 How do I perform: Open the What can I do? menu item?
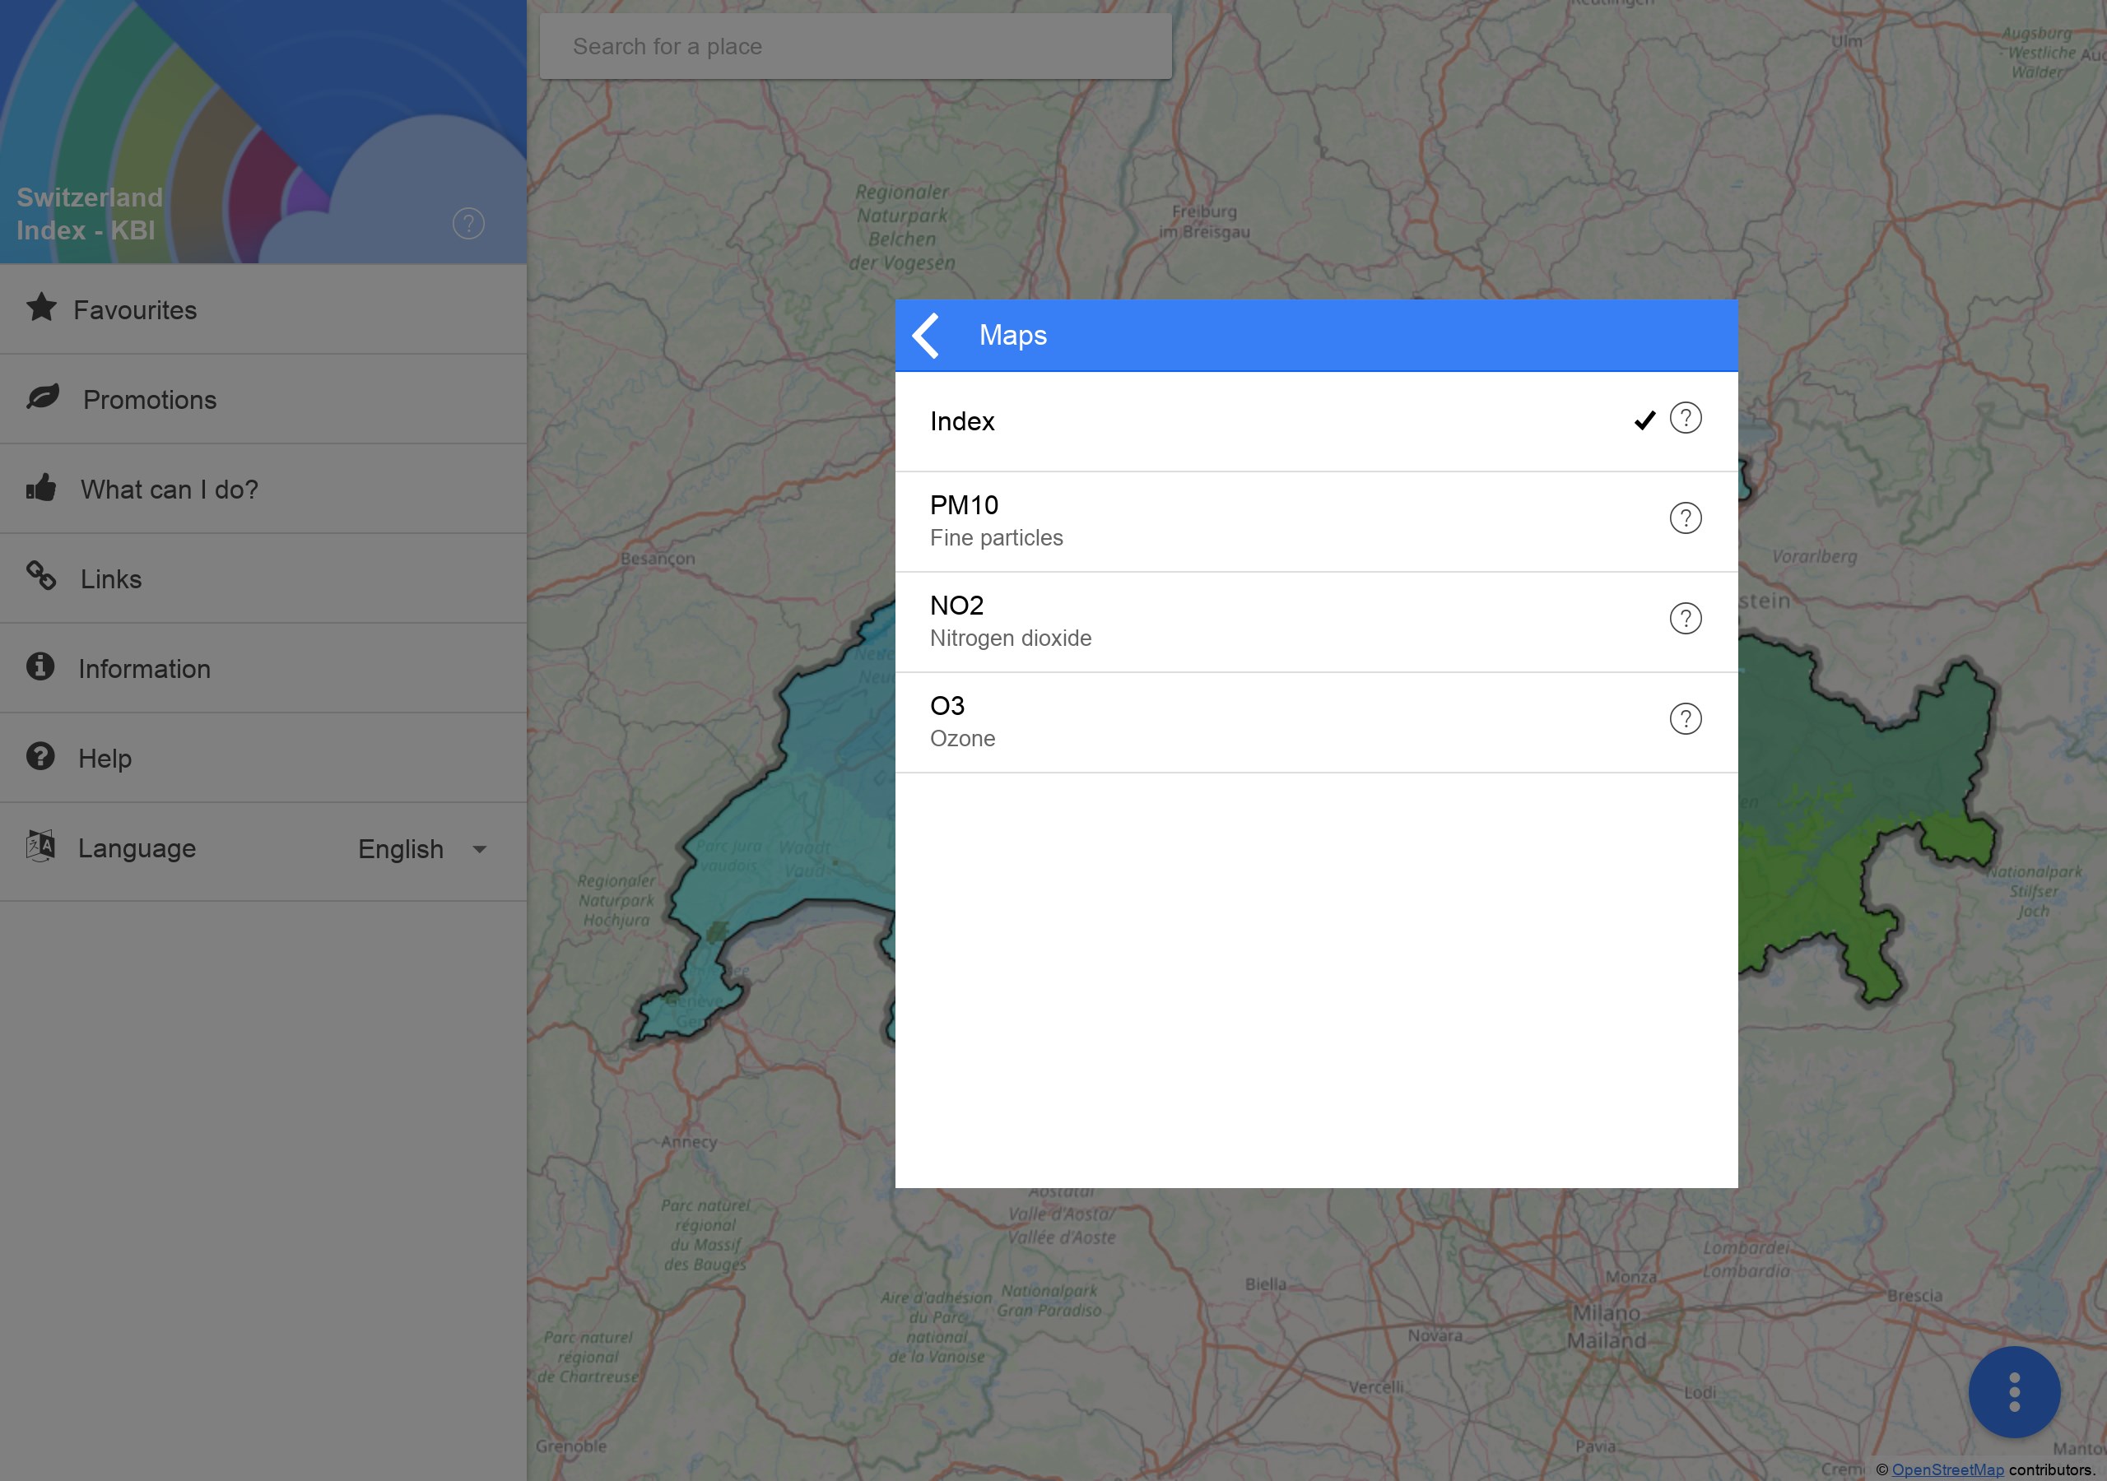click(x=170, y=489)
